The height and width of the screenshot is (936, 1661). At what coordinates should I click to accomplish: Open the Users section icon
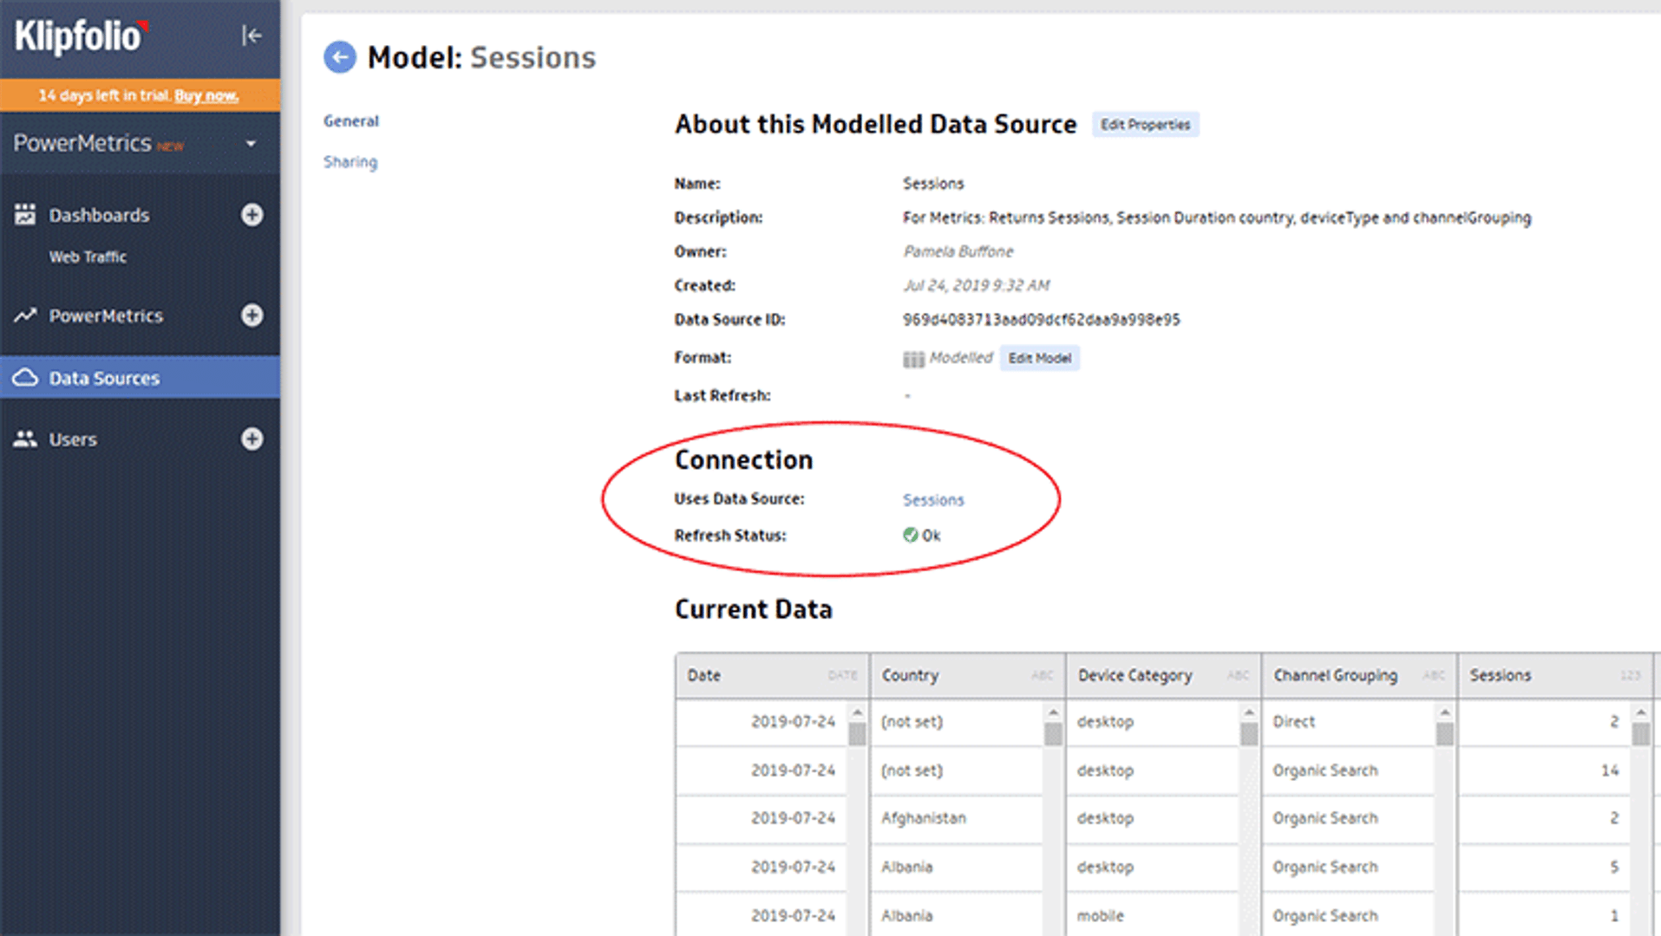point(25,439)
